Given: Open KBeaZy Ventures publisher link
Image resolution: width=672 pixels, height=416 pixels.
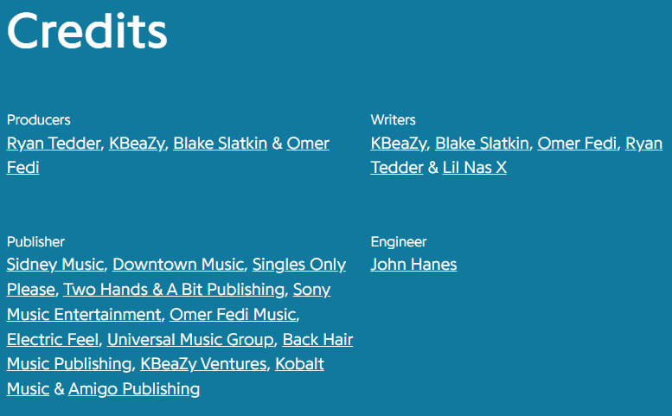Looking at the screenshot, I should point(203,364).
